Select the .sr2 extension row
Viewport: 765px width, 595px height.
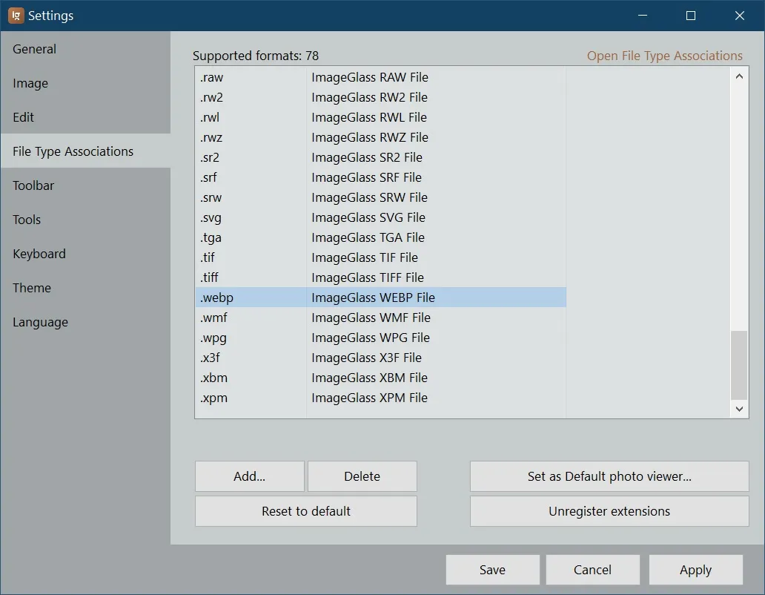(x=380, y=157)
